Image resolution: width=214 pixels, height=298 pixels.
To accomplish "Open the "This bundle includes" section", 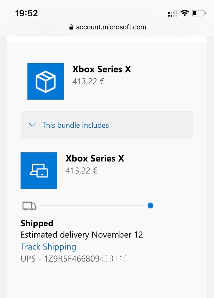I will 75,125.
